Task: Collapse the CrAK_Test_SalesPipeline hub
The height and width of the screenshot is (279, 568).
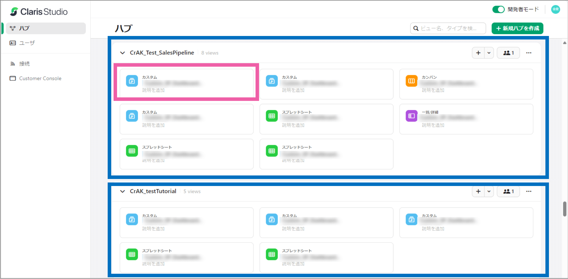Action: pyautogui.click(x=122, y=53)
